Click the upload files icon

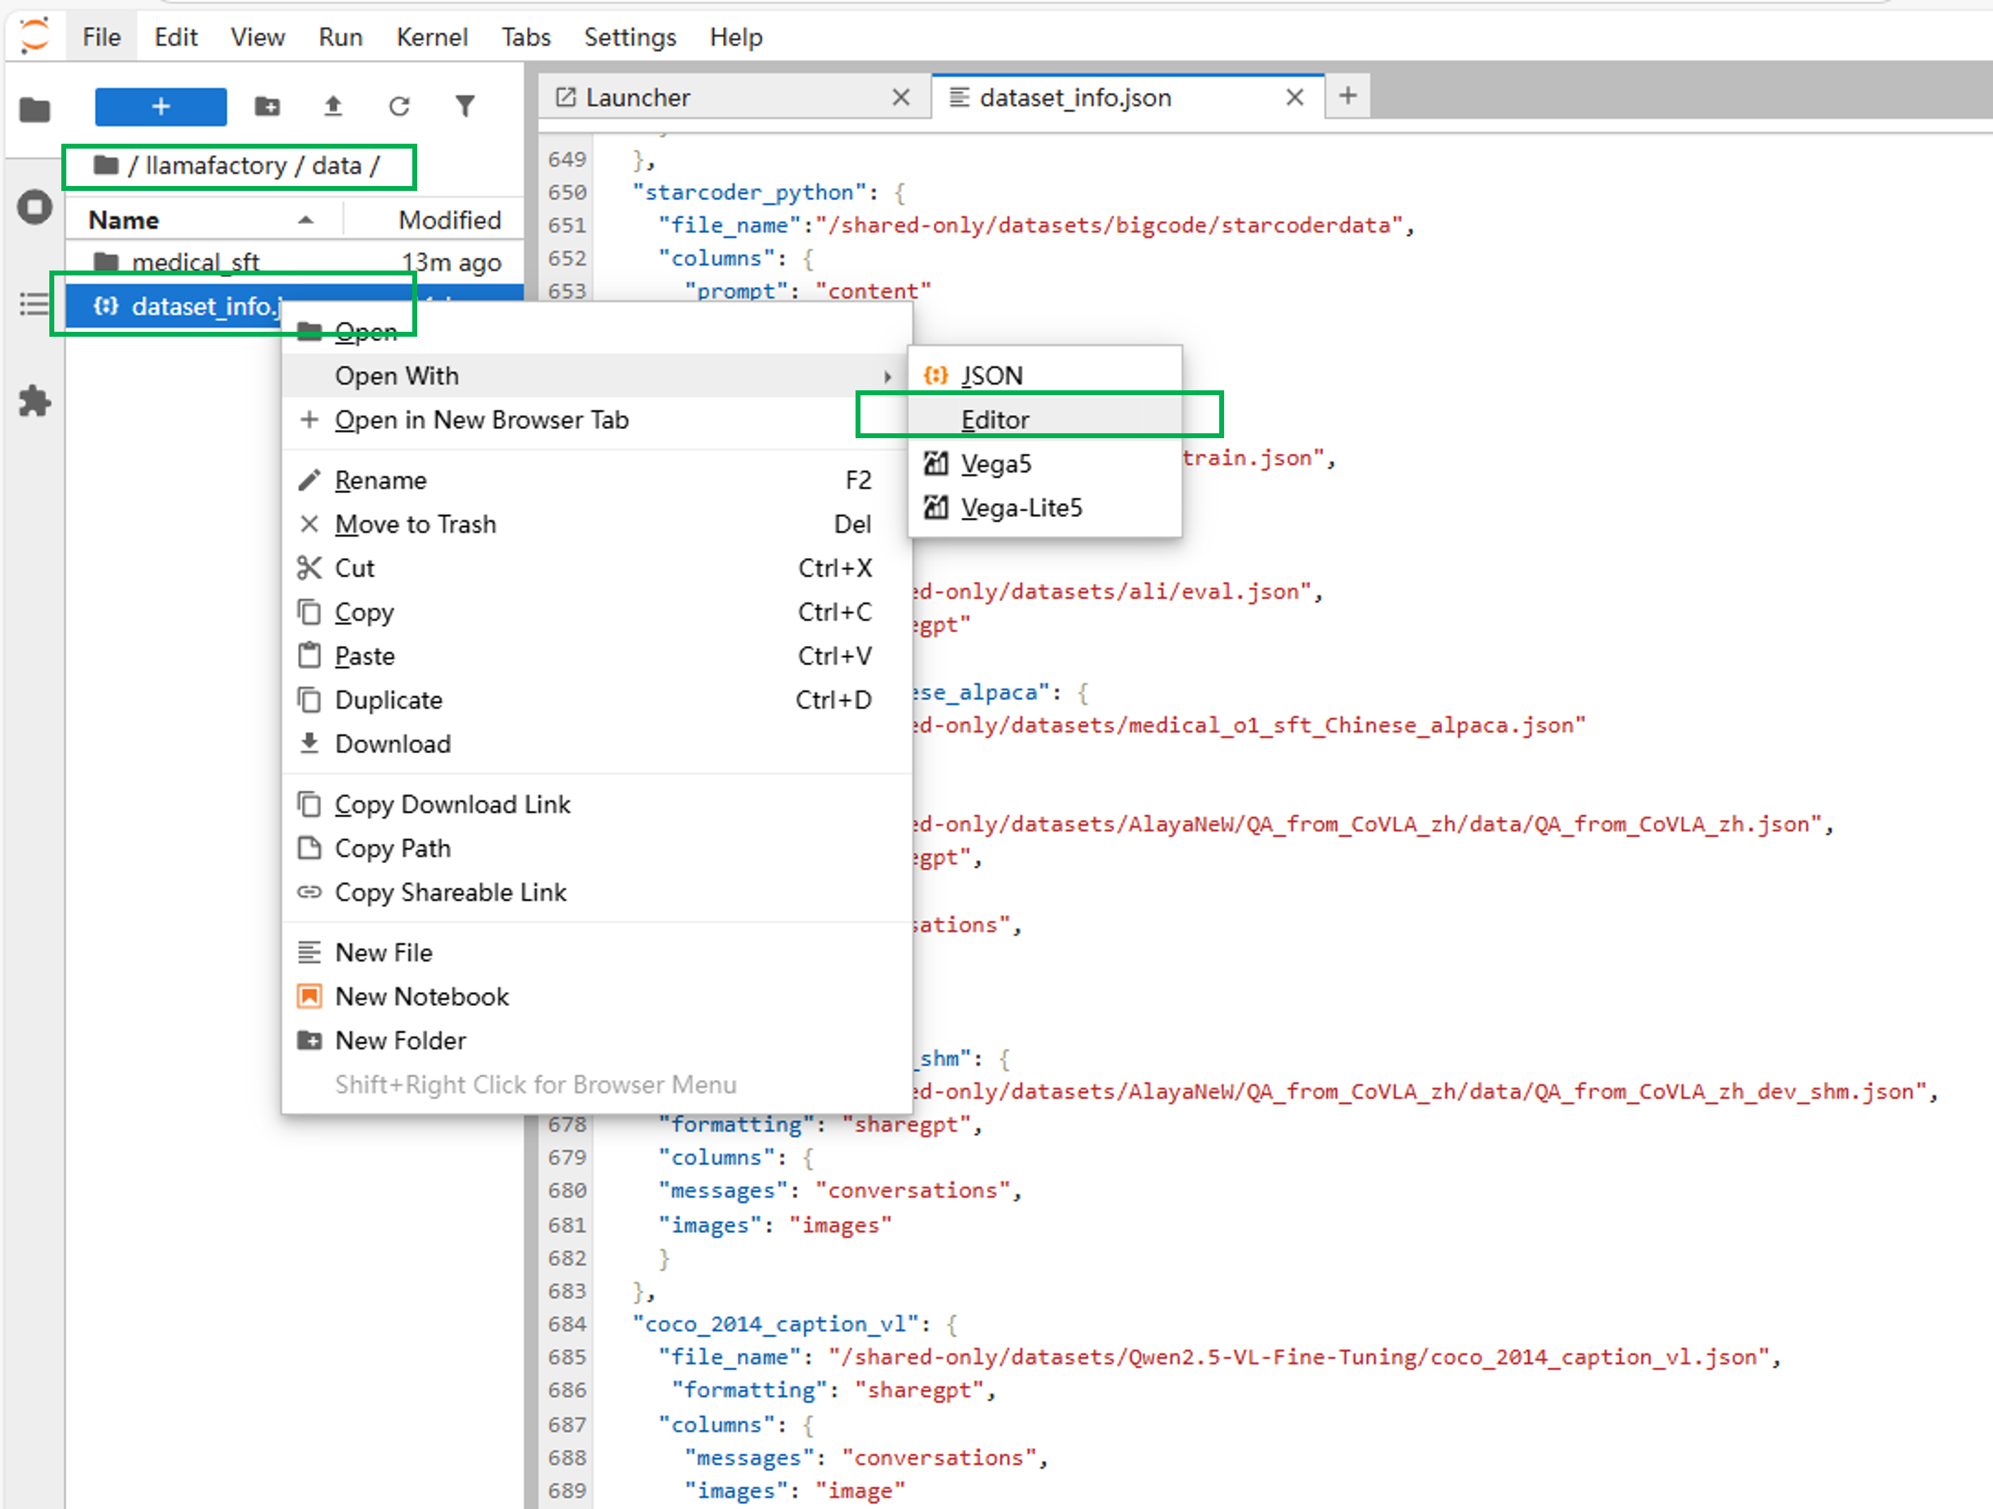tap(333, 106)
